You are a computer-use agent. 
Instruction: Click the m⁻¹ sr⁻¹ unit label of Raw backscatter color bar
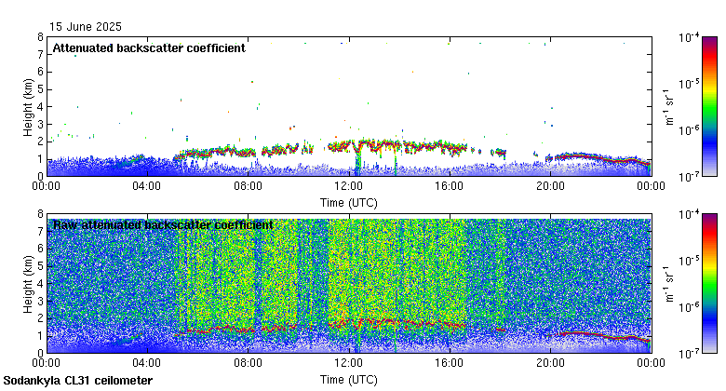coord(669,284)
